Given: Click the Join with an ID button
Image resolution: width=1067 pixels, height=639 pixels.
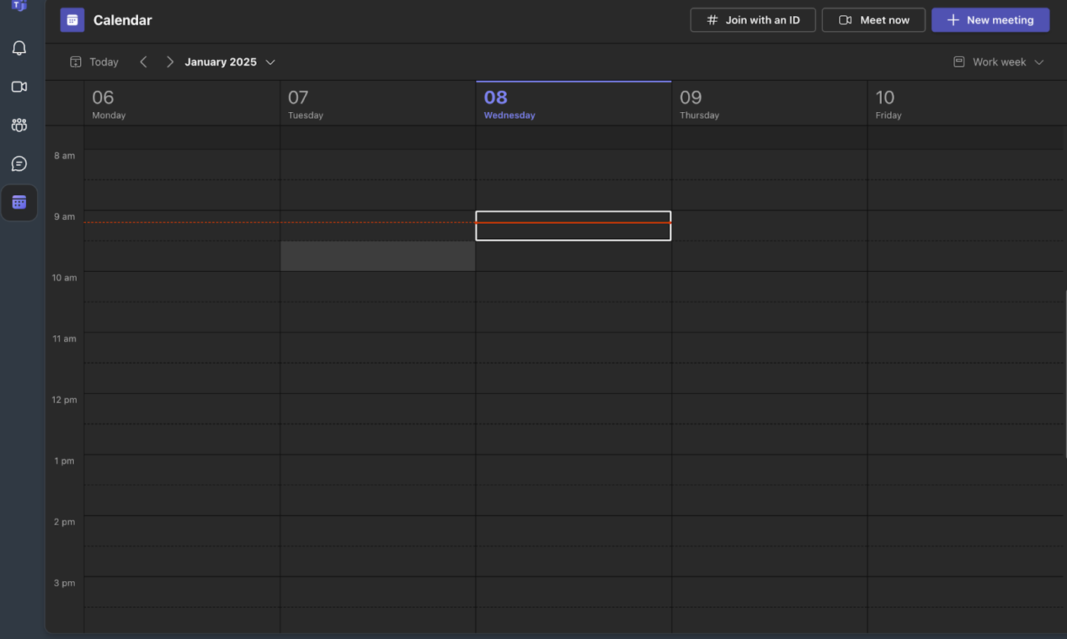Looking at the screenshot, I should [x=753, y=21].
